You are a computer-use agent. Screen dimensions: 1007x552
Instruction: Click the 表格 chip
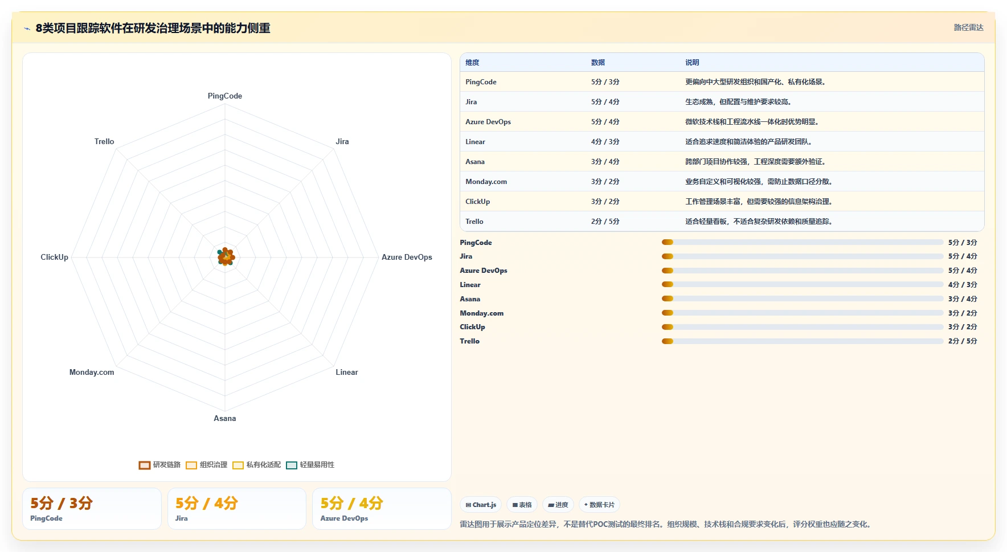coord(522,505)
